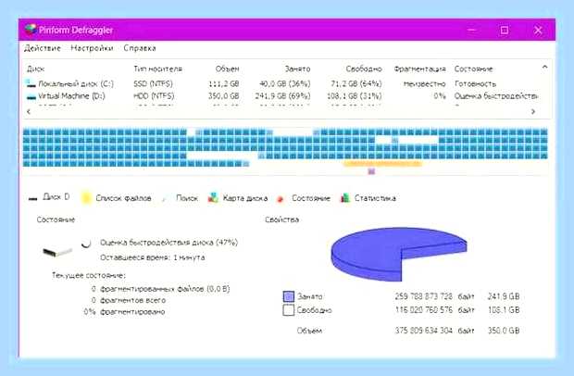This screenshot has width=574, height=376.
Task: Sort by the Занято column header
Action: (297, 69)
